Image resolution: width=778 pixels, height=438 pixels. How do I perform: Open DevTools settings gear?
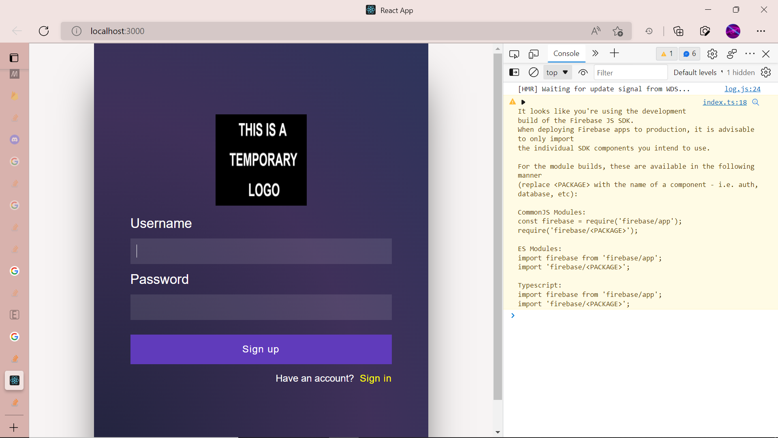pyautogui.click(x=712, y=54)
